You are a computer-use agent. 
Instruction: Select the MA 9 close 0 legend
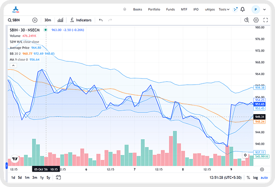pyautogui.click(x=19, y=60)
